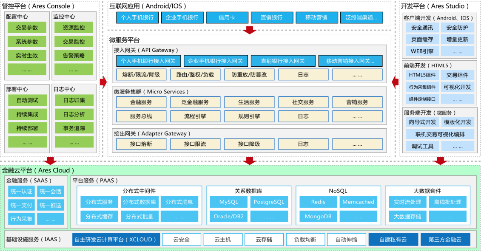Click the Oracle/DB2 box
The height and width of the screenshot is (251, 481).
(x=228, y=216)
